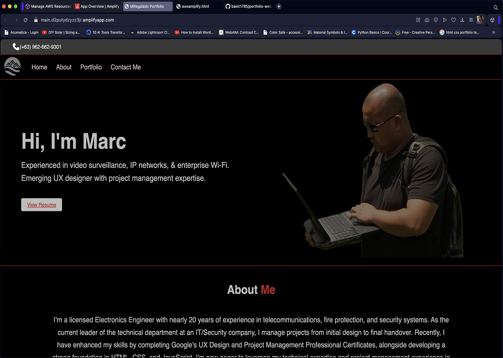Open the extensions cube icon
503x358 pixels.
coord(493,20)
